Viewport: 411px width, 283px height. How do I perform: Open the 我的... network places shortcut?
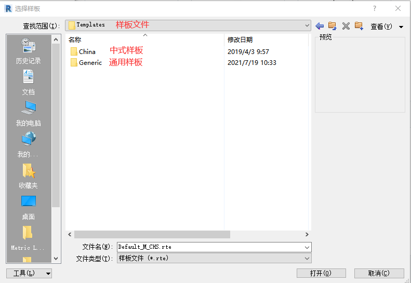pyautogui.click(x=28, y=145)
